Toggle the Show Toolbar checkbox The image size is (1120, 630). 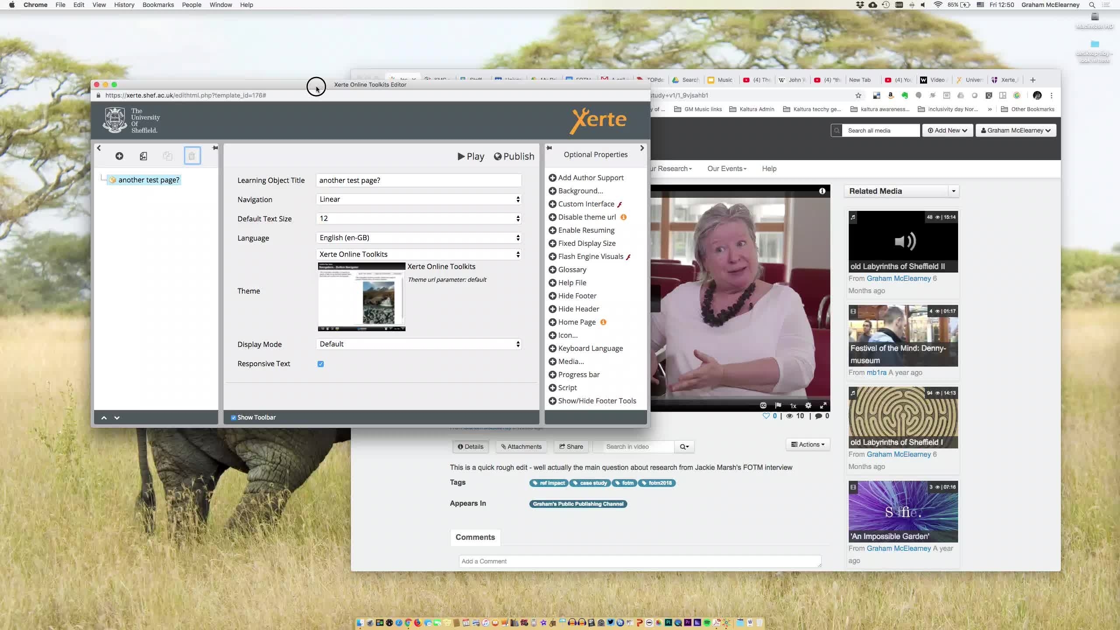click(234, 418)
